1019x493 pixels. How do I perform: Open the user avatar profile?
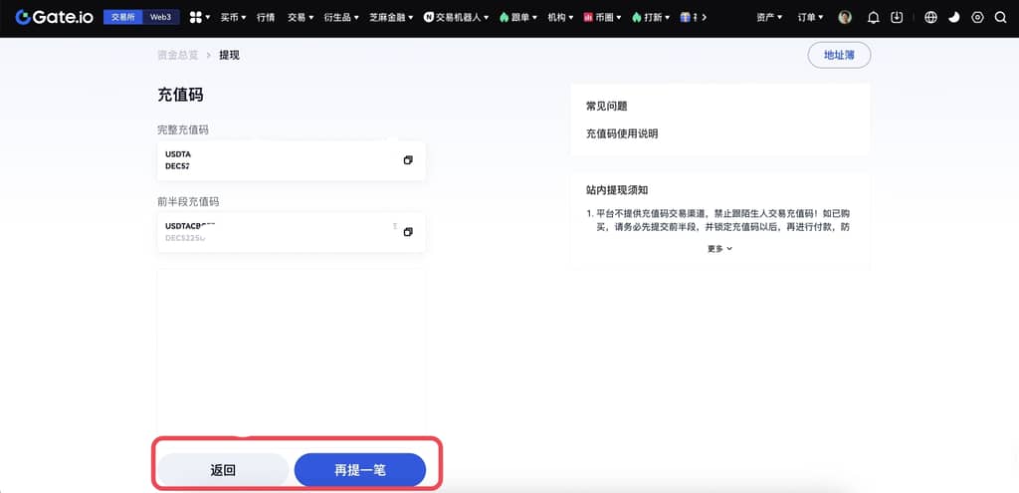845,18
